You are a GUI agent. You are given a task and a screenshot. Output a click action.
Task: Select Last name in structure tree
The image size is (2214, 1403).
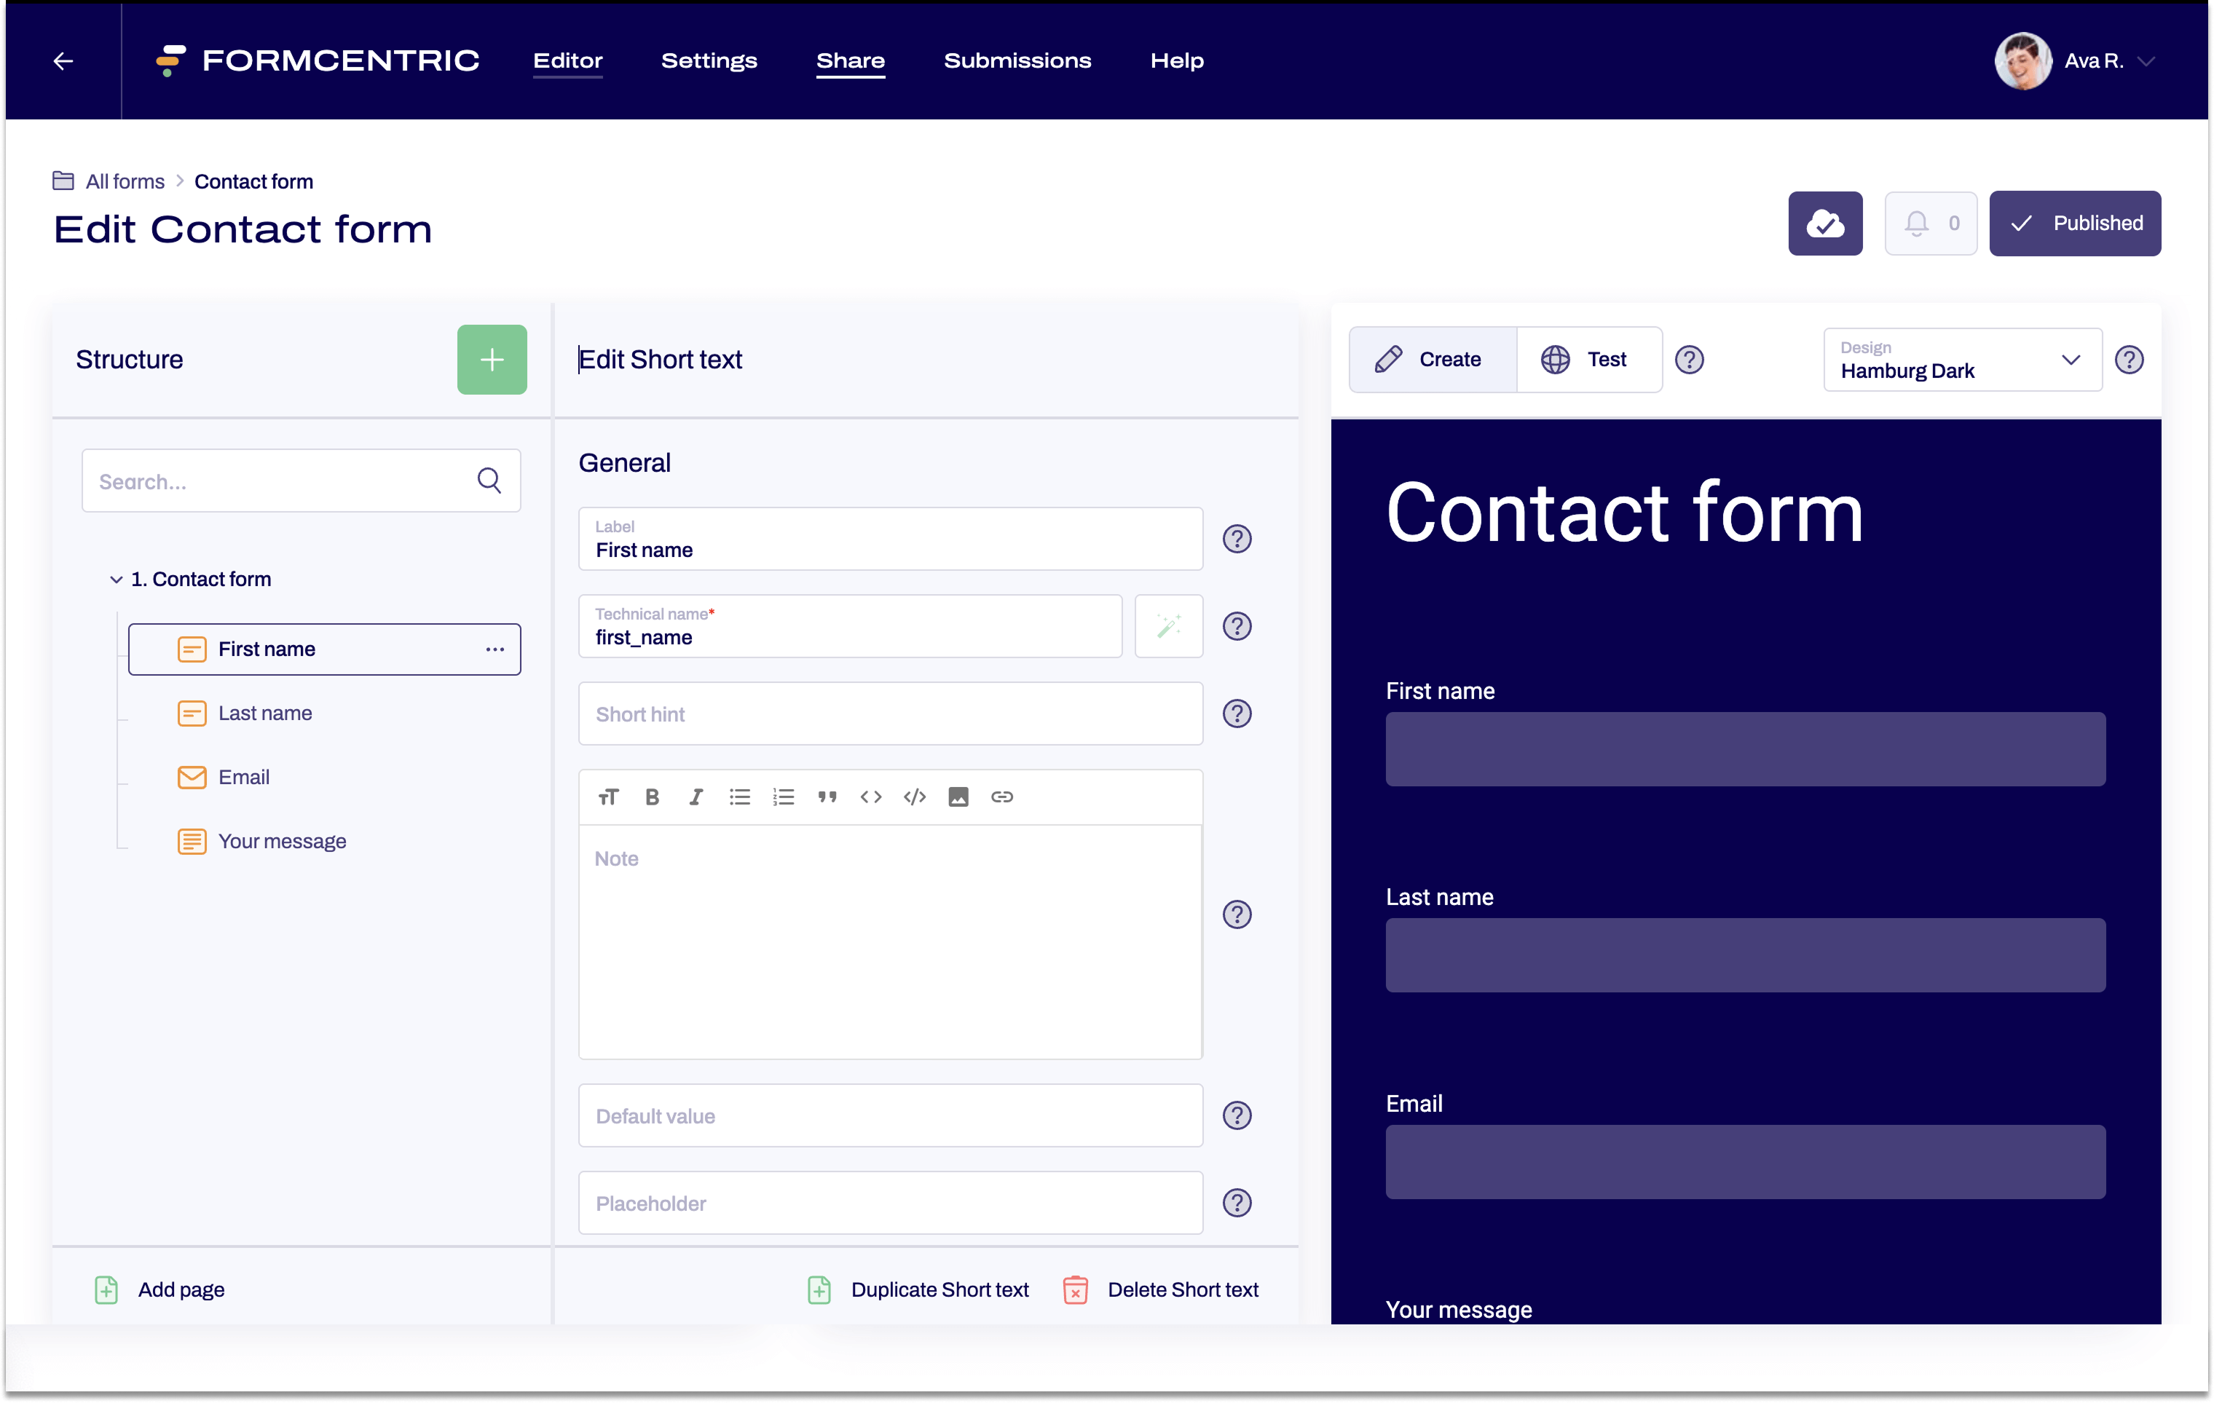click(265, 713)
